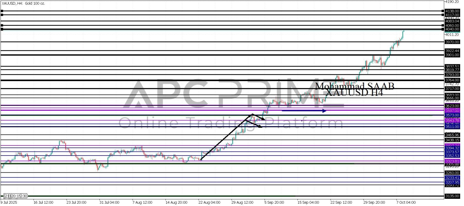Click the 'Mohammad SAAB' text label
This screenshot has height=206, width=464.
pos(354,86)
